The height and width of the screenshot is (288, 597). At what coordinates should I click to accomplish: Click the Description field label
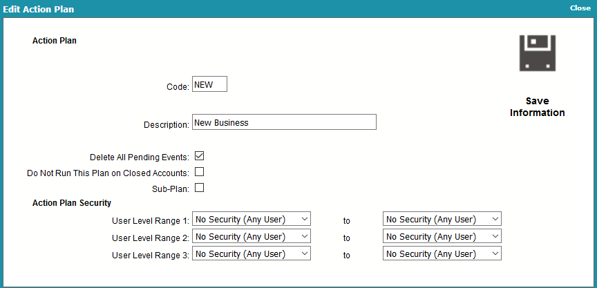tap(167, 125)
